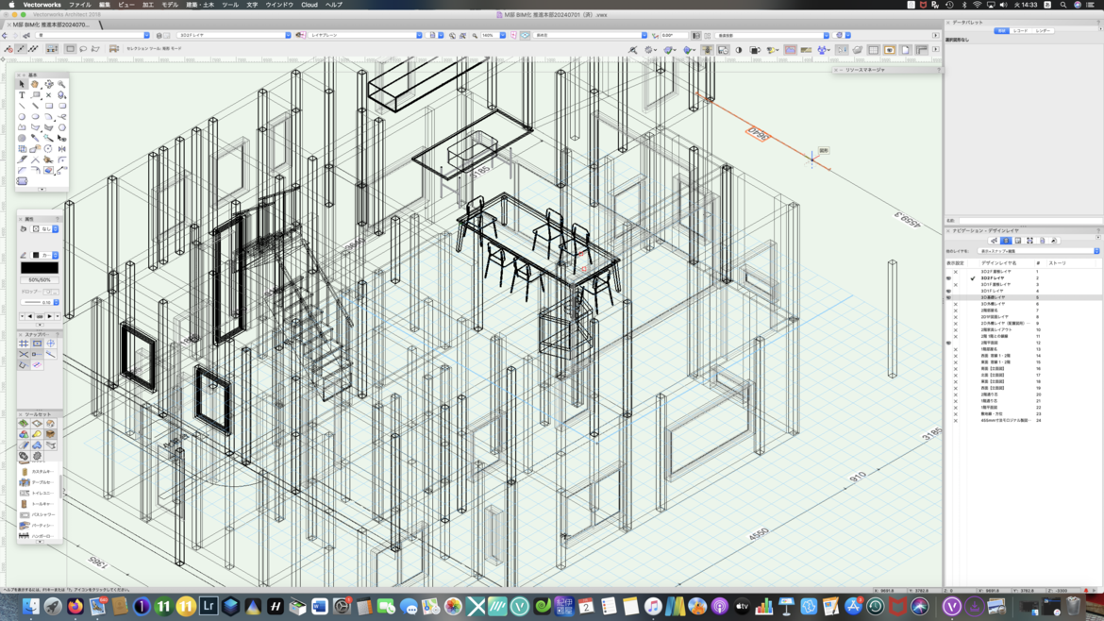
Task: Select the Text tool
Action: (x=23, y=95)
